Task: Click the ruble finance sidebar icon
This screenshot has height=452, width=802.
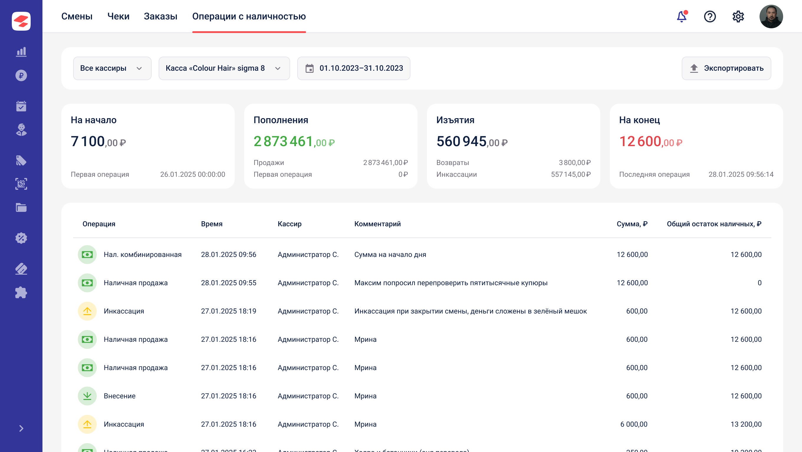Action: (x=21, y=75)
